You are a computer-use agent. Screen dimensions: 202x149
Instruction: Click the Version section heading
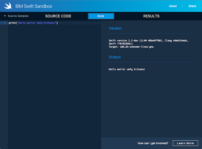click(115, 28)
